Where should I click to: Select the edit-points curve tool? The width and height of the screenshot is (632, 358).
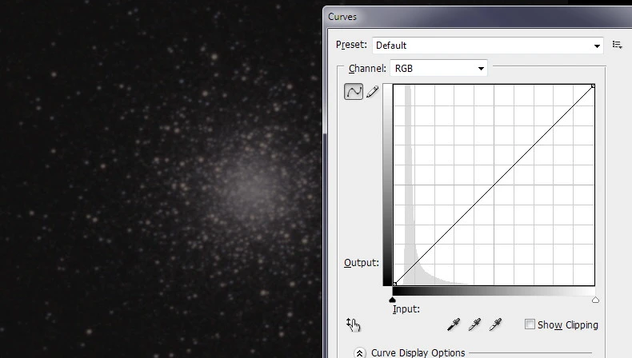[x=354, y=93]
